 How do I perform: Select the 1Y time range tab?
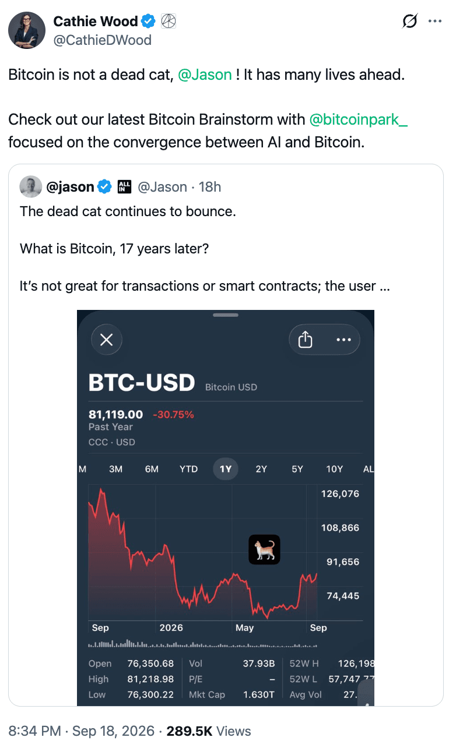226,469
